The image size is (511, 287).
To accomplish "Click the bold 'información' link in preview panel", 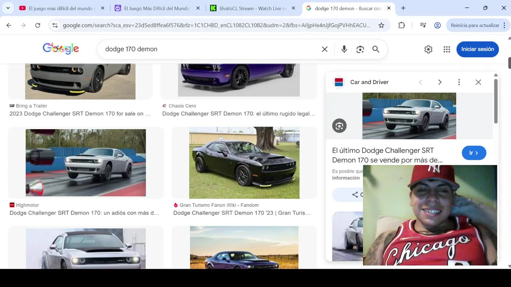I will click(x=346, y=178).
